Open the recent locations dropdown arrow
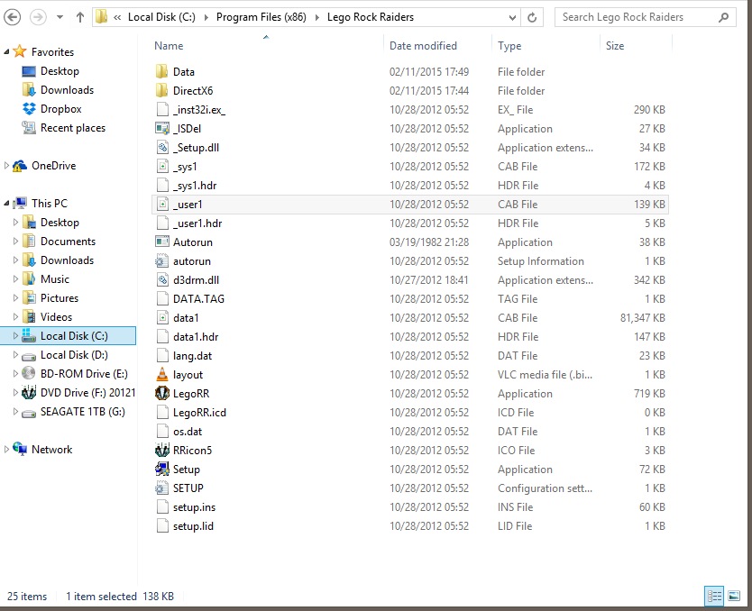 point(60,17)
